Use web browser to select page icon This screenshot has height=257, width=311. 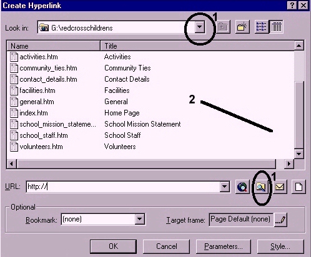tap(242, 187)
